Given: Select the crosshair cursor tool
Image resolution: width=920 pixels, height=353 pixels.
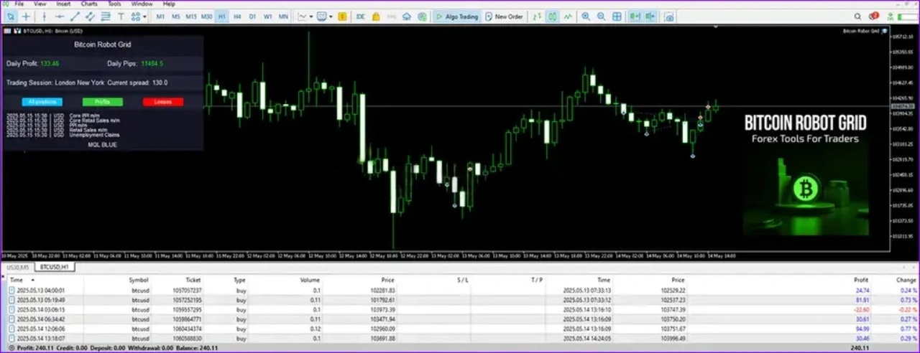Looking at the screenshot, I should (x=27, y=17).
